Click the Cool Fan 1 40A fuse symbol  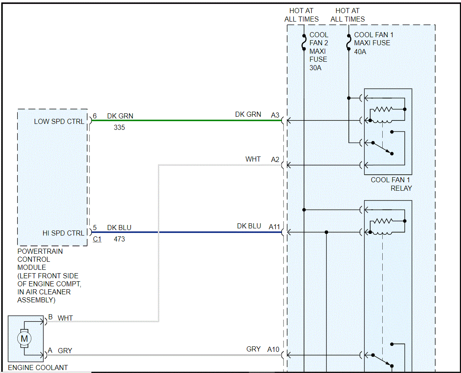pyautogui.click(x=349, y=42)
